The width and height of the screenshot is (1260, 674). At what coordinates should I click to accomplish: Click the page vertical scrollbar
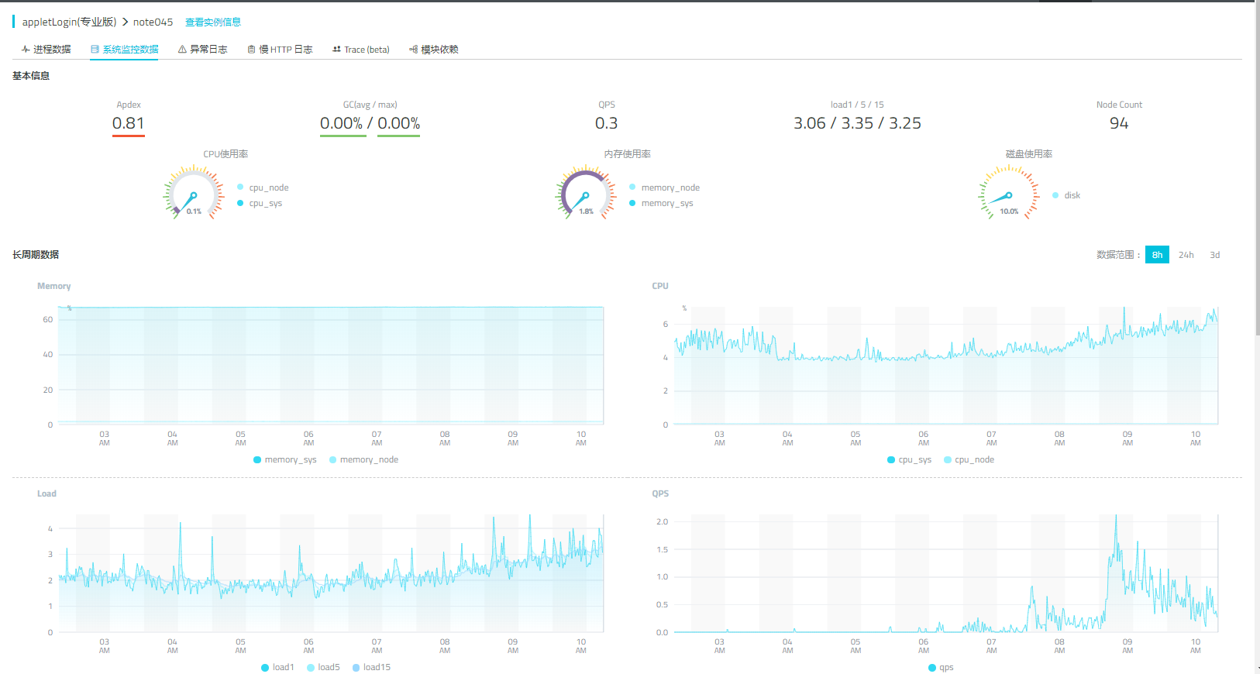1257,170
